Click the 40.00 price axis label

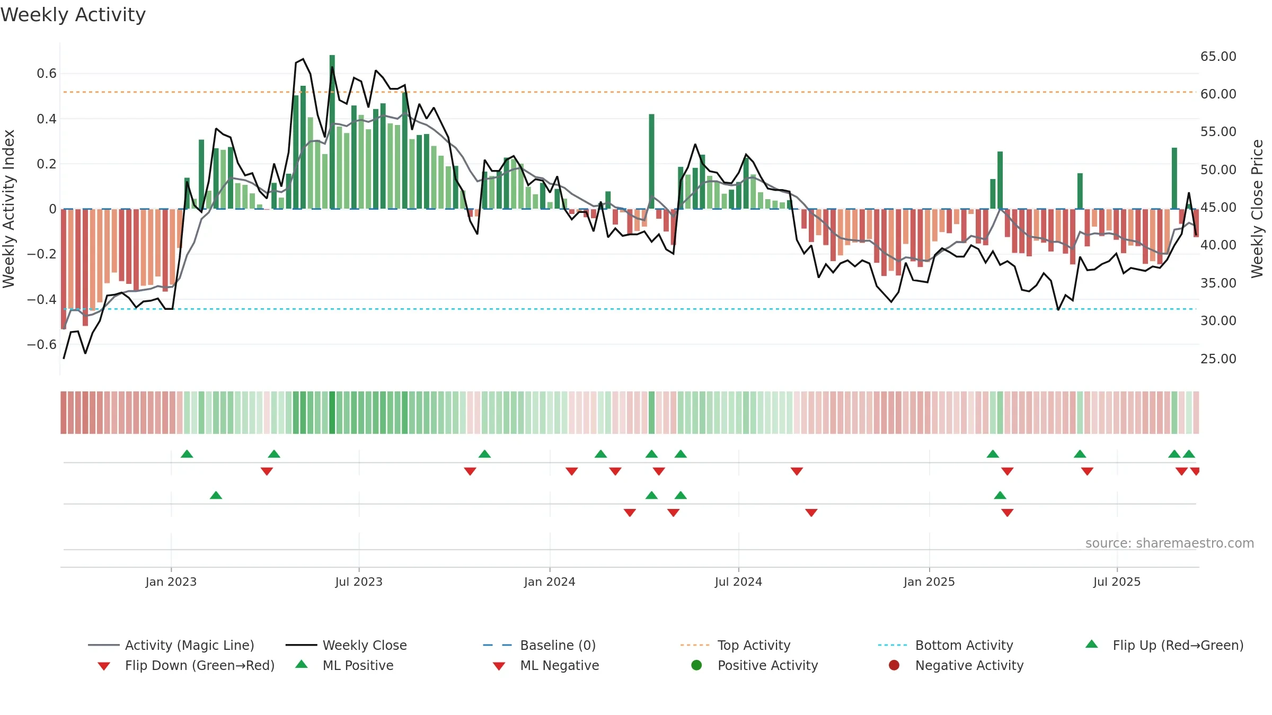(x=1218, y=245)
